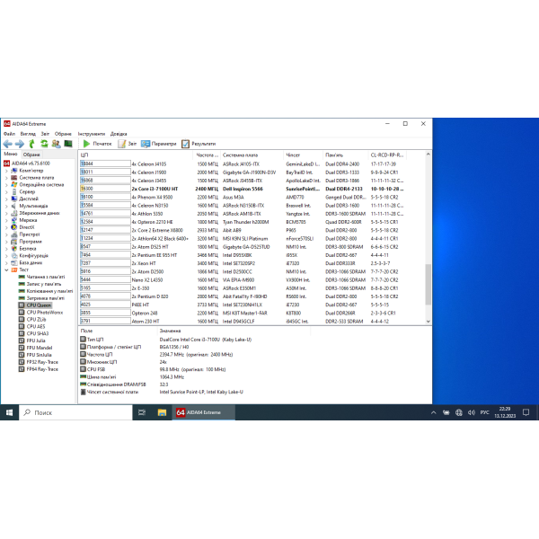Image resolution: width=539 pixels, height=539 pixels.
Task: Expand the Мультимедіа tree node
Action: (x=6, y=206)
